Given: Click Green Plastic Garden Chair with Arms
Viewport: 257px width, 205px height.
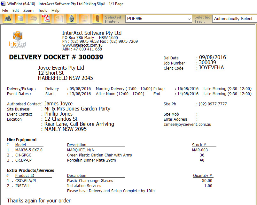Looking at the screenshot, I should 99,155.
